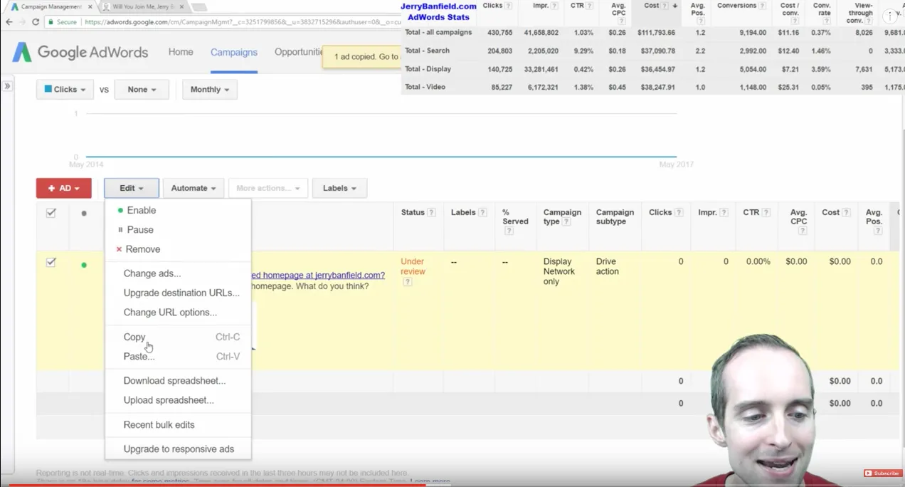The height and width of the screenshot is (487, 905).
Task: Click the Google AdWords logo
Action: [x=80, y=52]
